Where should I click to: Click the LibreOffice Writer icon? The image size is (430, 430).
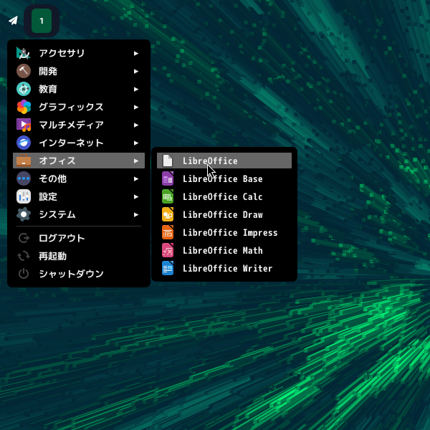click(x=168, y=269)
